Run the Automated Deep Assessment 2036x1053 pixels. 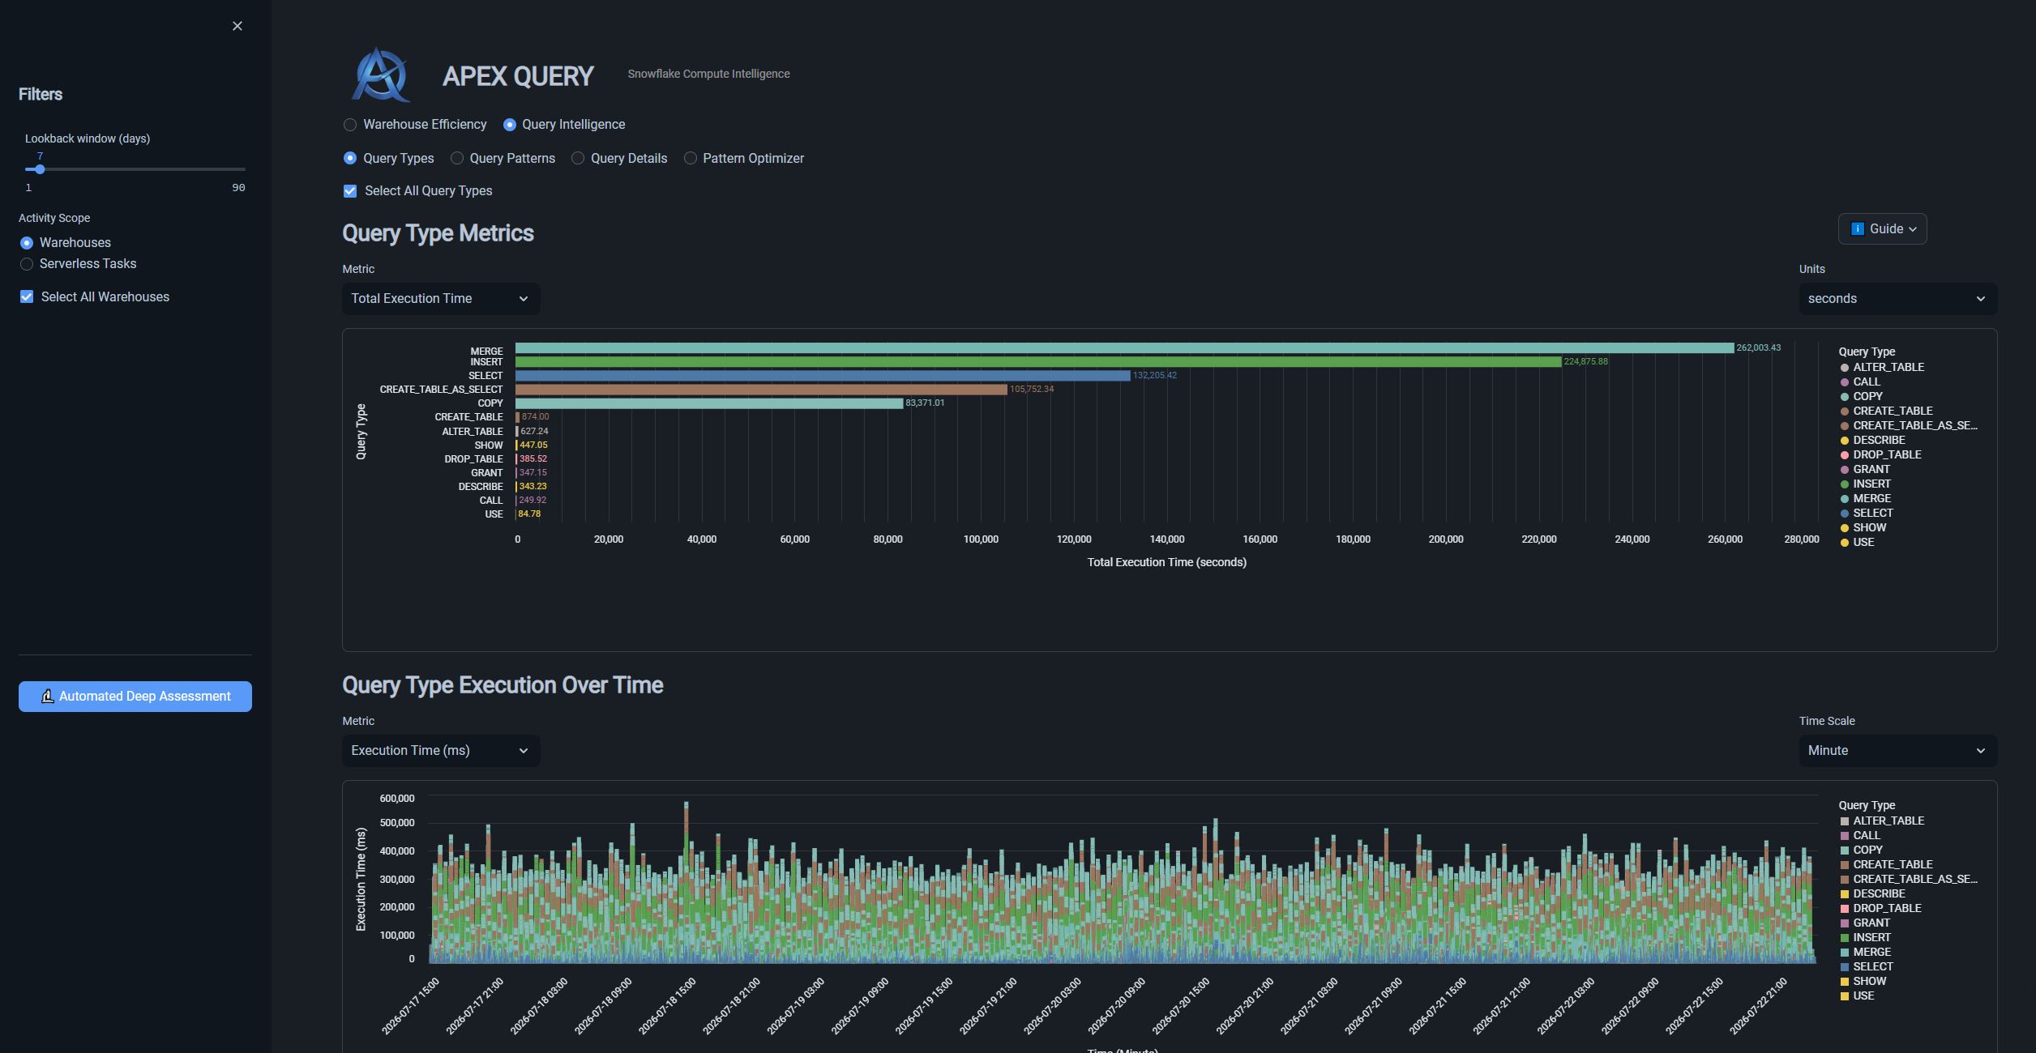tap(135, 697)
